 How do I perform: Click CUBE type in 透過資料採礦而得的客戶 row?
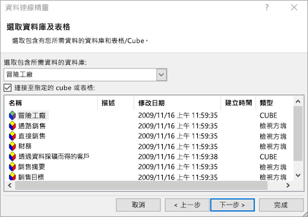coord(268,157)
